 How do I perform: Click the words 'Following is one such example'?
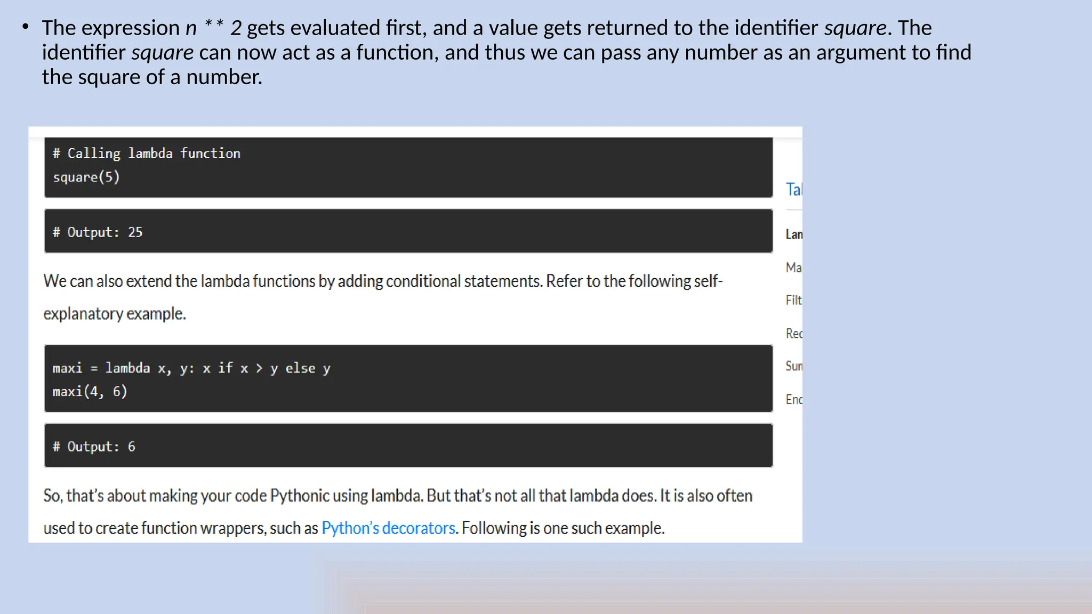point(563,528)
